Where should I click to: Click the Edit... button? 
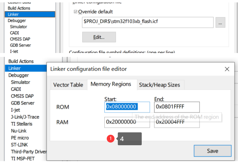[x=99, y=37]
